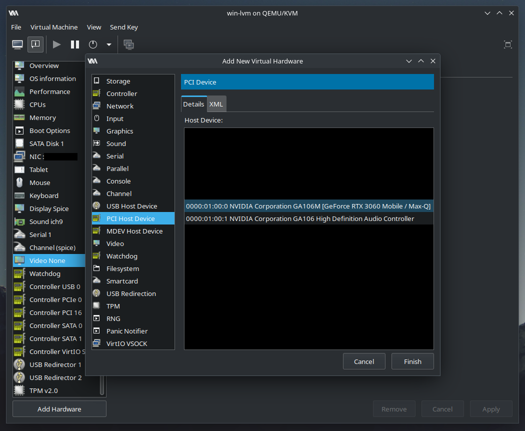Select Channel hardware type
The height and width of the screenshot is (431, 525).
(x=133, y=193)
